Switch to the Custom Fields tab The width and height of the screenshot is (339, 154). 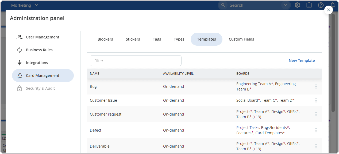click(x=241, y=39)
